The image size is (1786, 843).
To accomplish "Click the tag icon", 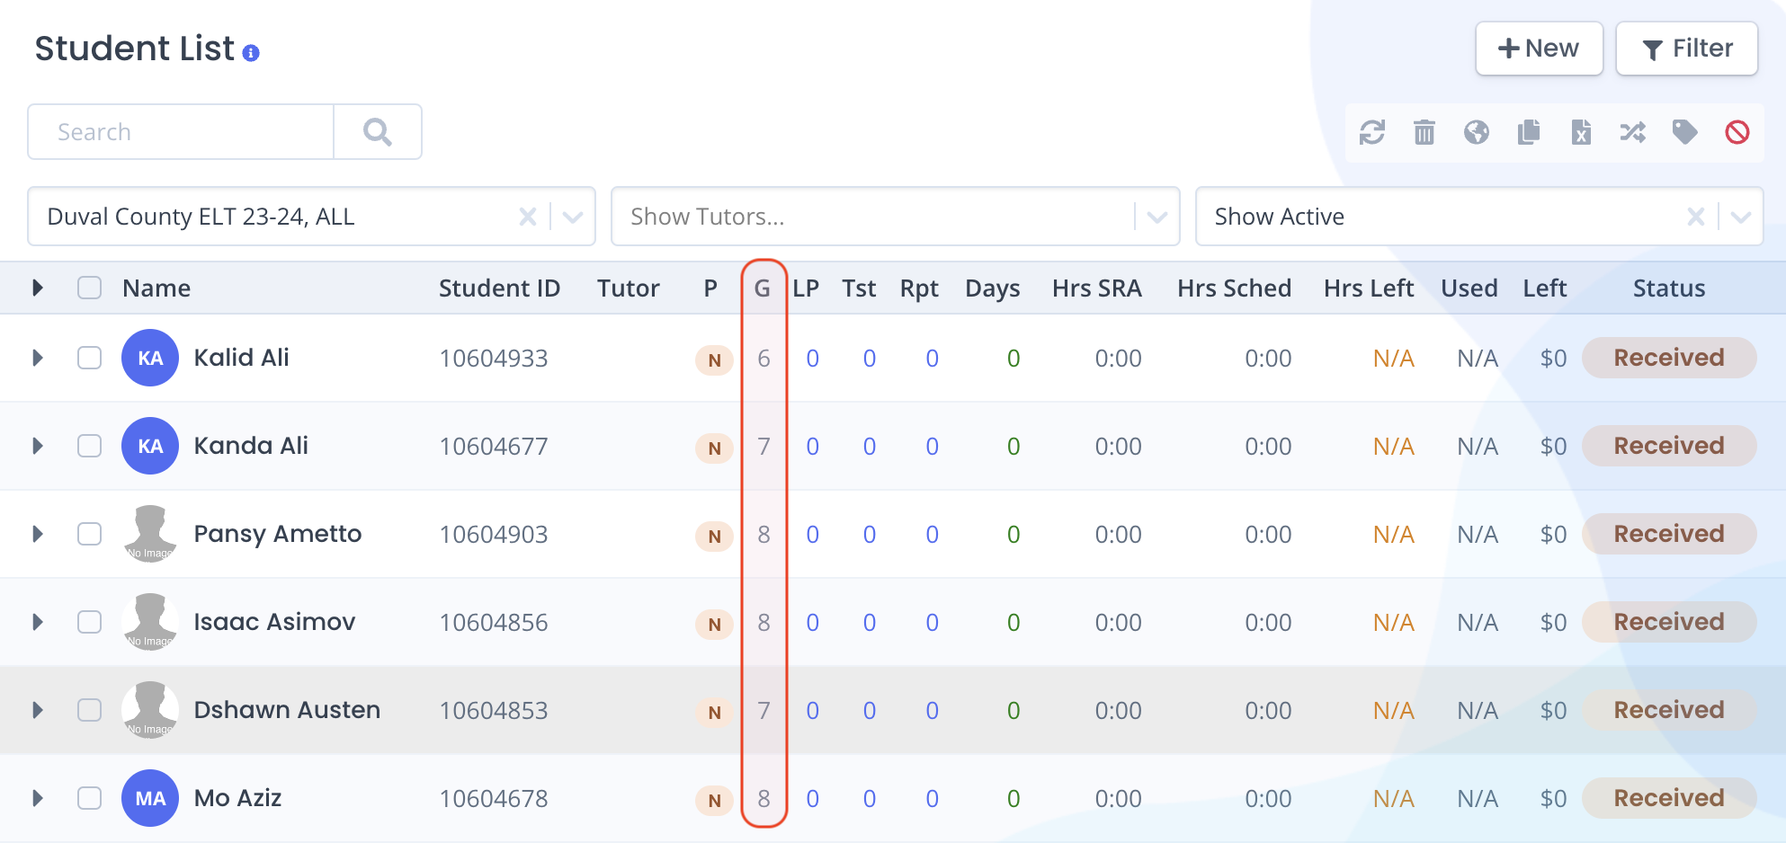I will pyautogui.click(x=1684, y=133).
